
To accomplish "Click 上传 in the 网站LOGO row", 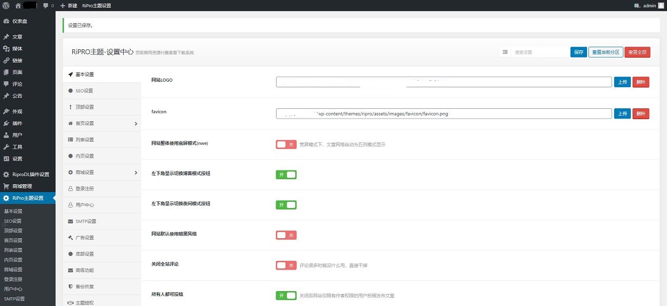I will [622, 82].
